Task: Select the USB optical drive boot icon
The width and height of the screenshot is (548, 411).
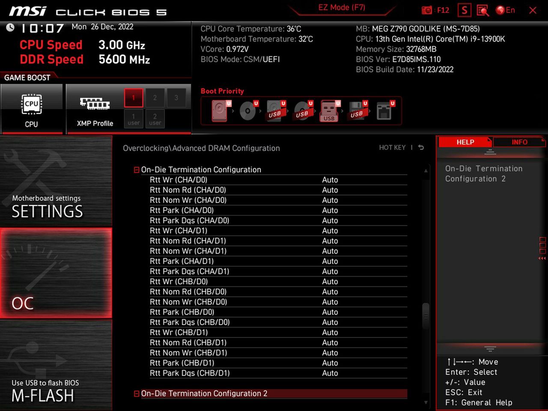Action: [x=303, y=110]
